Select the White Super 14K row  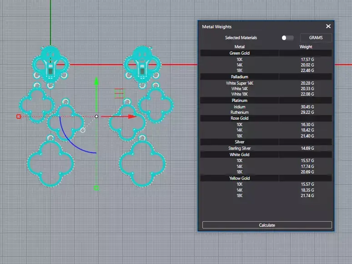[x=266, y=83]
